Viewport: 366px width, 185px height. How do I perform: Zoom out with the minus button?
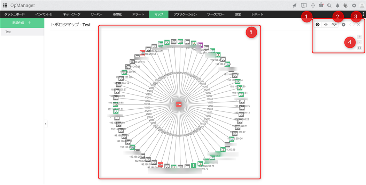(x=359, y=42)
